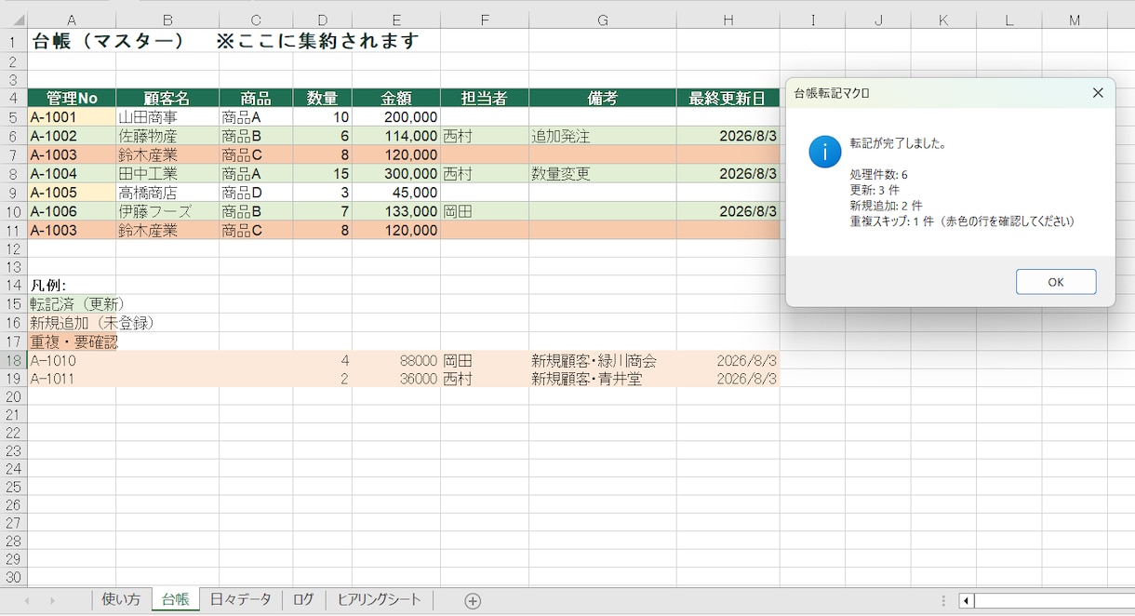Click the blue information icon in dialog
Viewport: 1135px width, 616px height.
click(824, 151)
